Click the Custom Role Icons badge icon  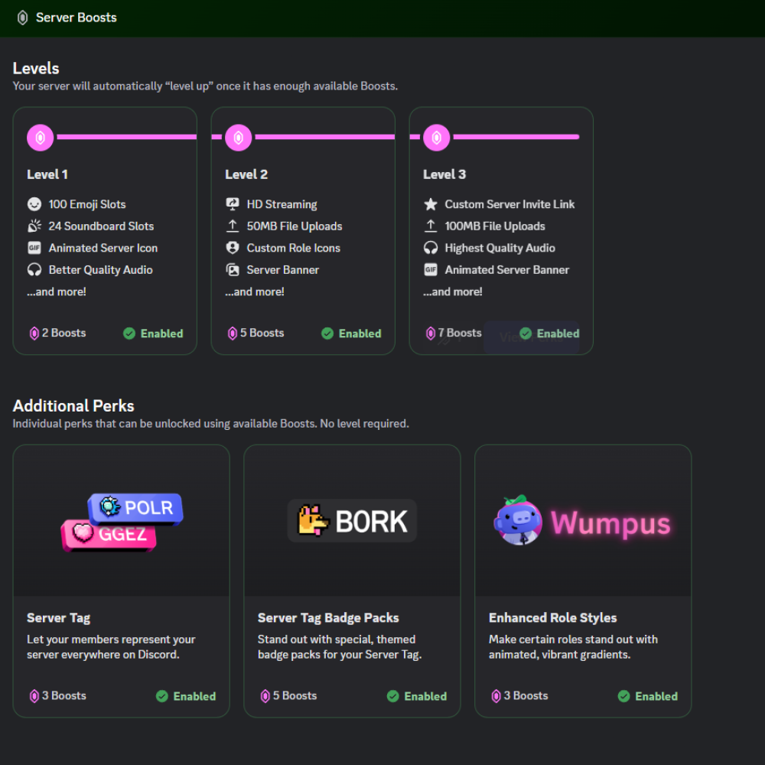point(233,248)
